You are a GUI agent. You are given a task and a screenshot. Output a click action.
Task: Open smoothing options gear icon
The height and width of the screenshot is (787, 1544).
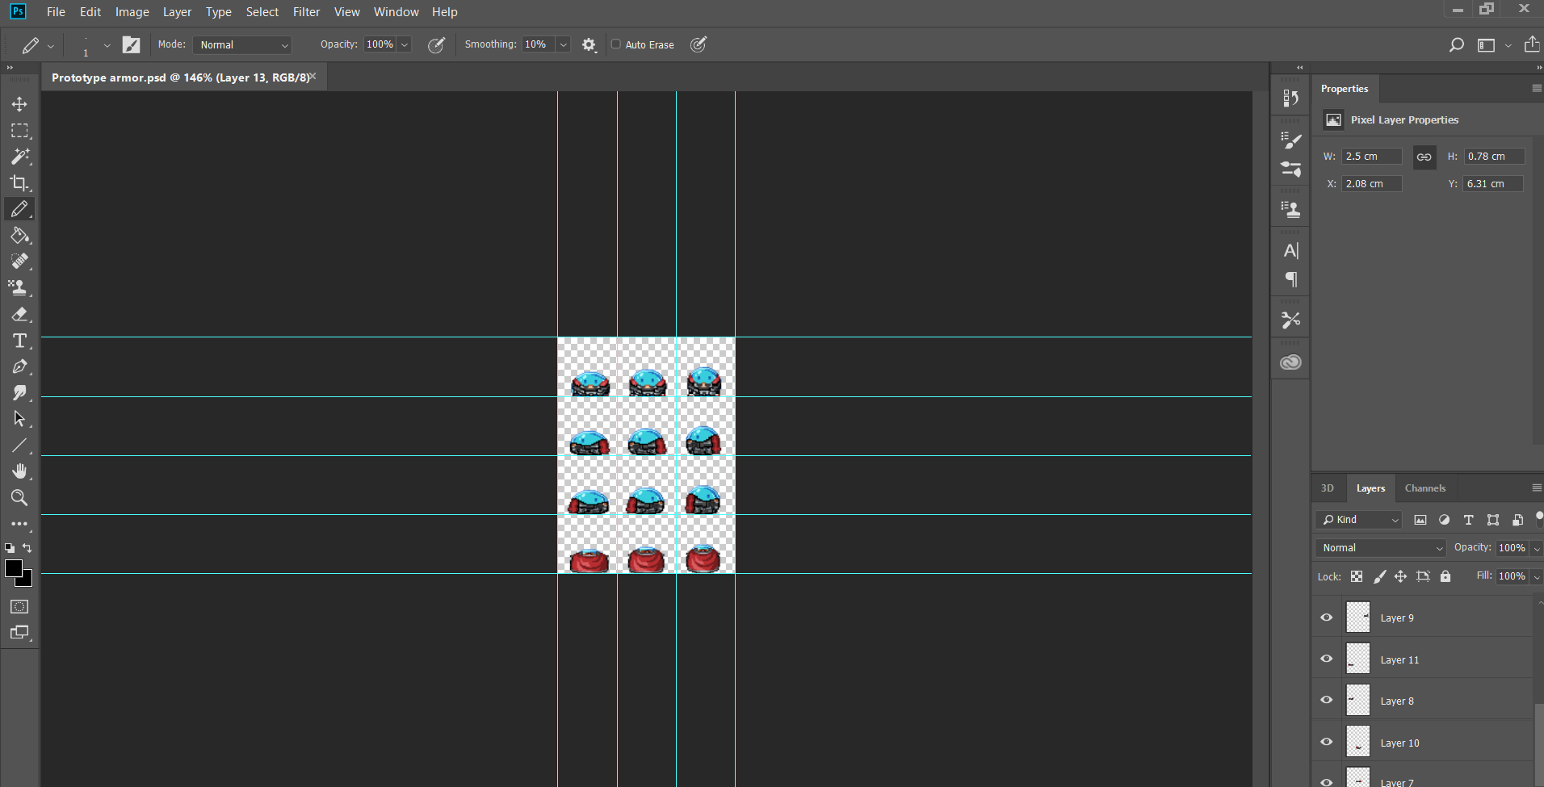[x=589, y=45]
